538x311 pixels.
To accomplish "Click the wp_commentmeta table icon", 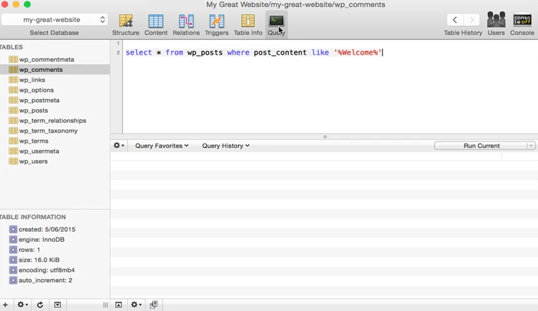I will tap(14, 59).
